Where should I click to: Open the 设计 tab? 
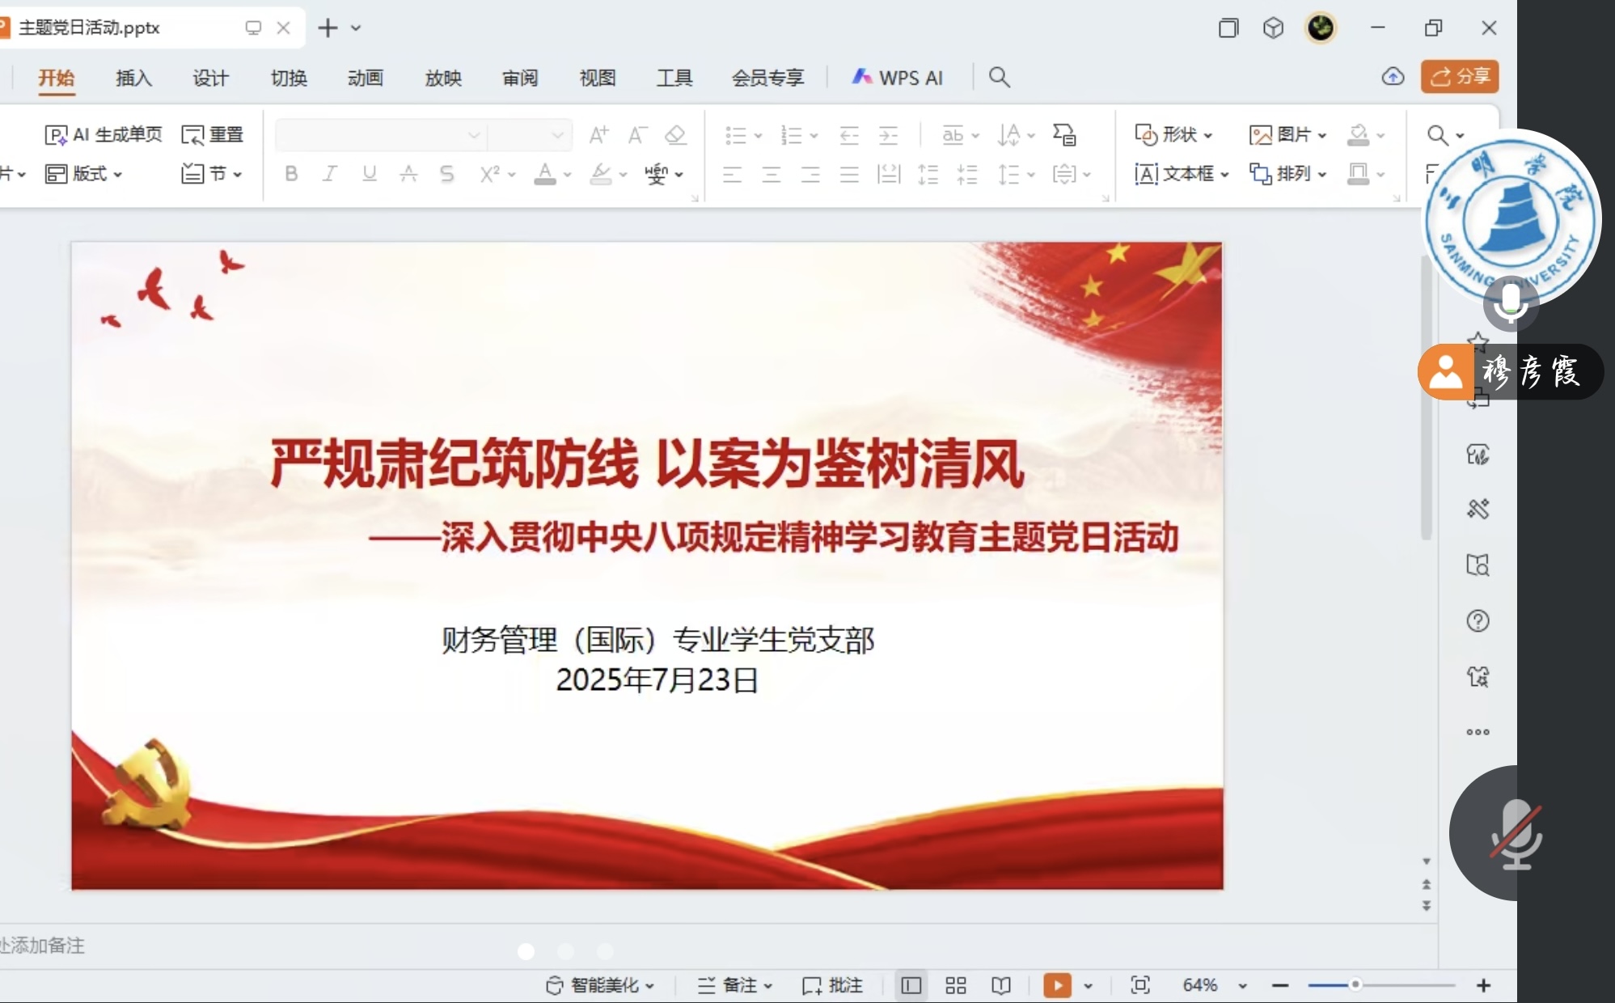pos(211,78)
